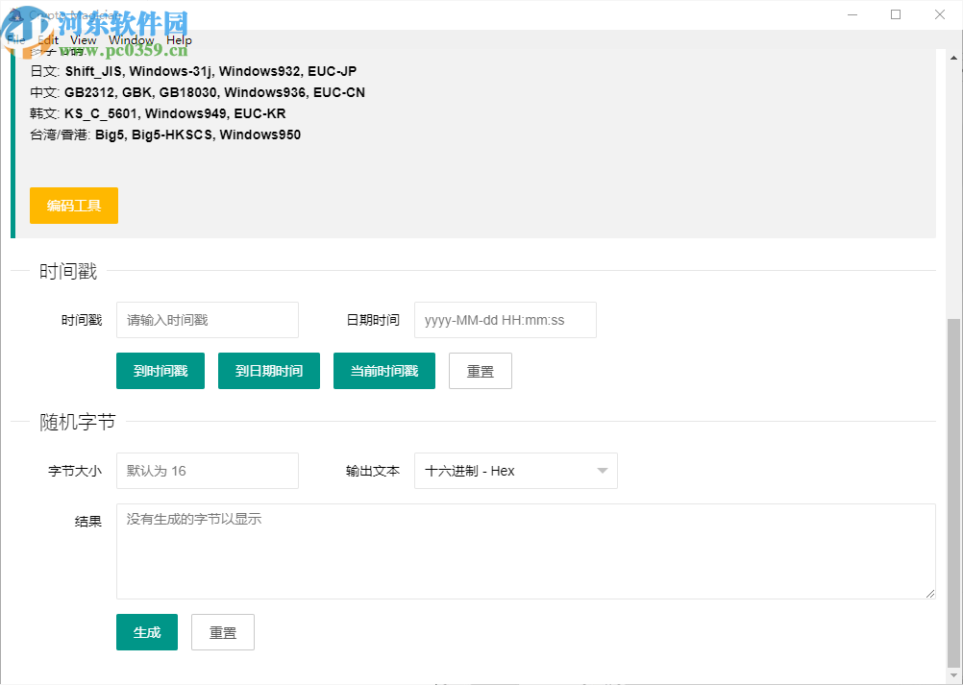Click 重置 beside the 生成 button

(x=222, y=632)
